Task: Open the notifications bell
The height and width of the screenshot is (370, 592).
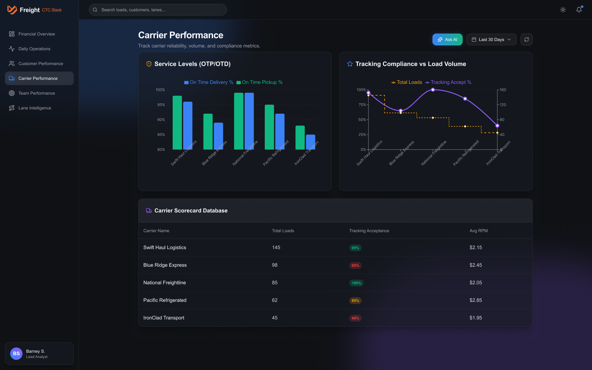Action: coord(579,10)
